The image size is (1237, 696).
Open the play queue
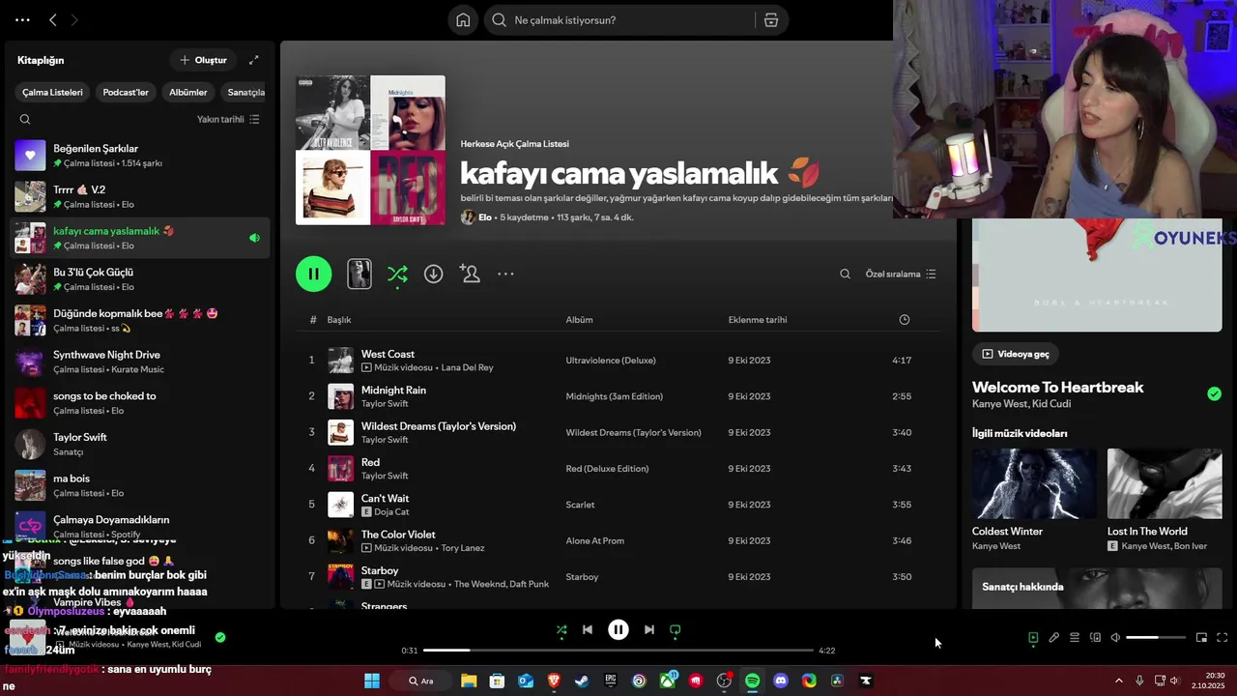1075,638
